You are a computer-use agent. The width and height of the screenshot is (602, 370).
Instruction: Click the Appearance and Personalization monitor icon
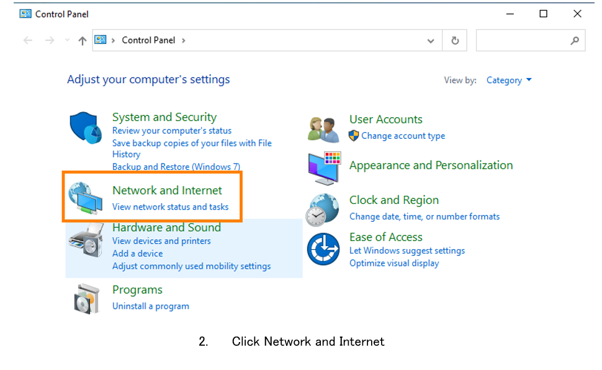click(323, 167)
